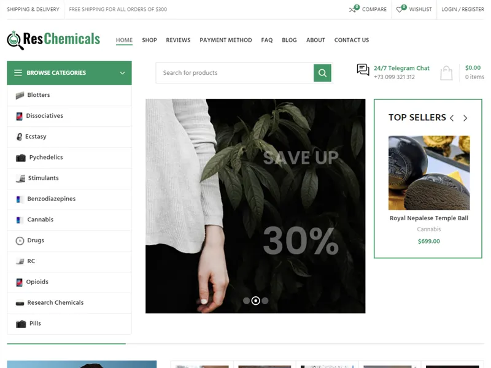
Task: Open SHIPPING & DELIVERY from the top bar
Action: pos(33,10)
